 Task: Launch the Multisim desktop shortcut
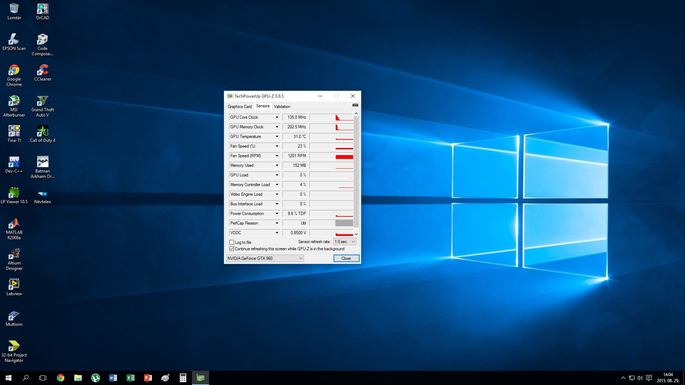tap(14, 318)
